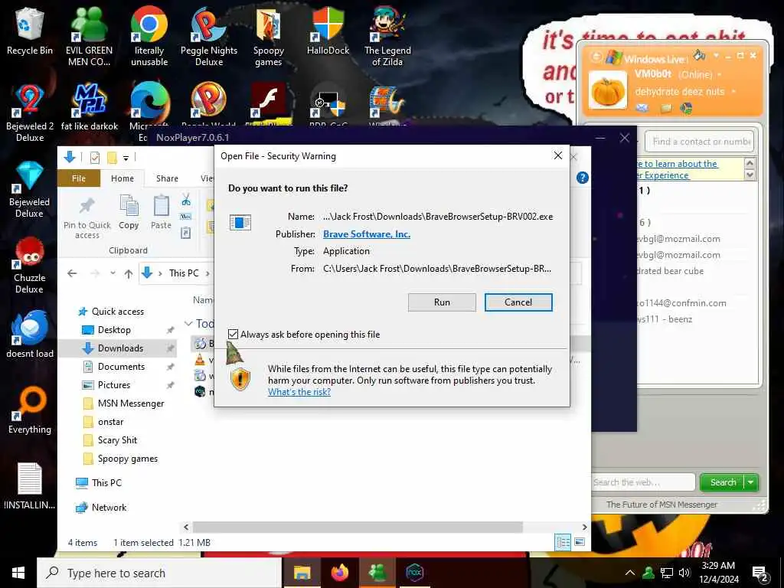The height and width of the screenshot is (588, 784).
Task: Click the Copy icon in Explorer ribbon
Action: (129, 212)
